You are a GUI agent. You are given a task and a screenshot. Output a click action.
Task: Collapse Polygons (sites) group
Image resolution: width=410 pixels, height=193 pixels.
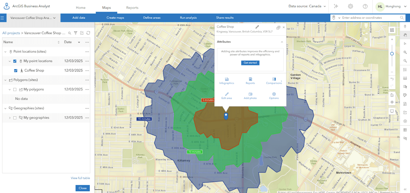click(x=5, y=80)
